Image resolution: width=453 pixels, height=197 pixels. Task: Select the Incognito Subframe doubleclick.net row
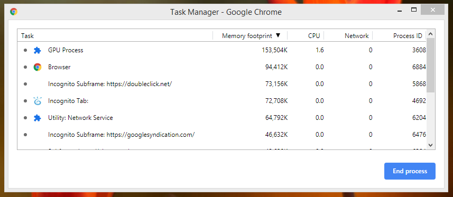(x=222, y=84)
